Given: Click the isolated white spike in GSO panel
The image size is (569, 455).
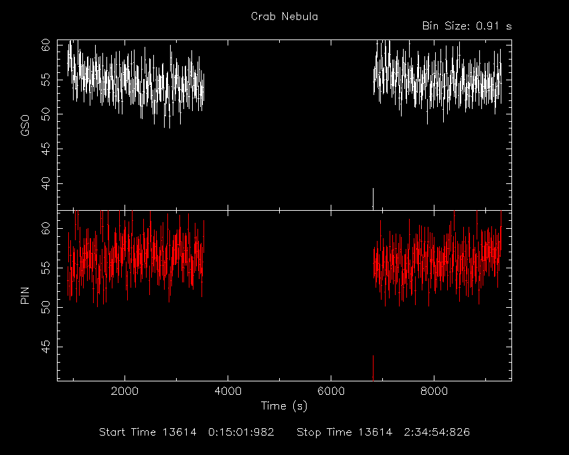Looking at the screenshot, I should point(373,199).
